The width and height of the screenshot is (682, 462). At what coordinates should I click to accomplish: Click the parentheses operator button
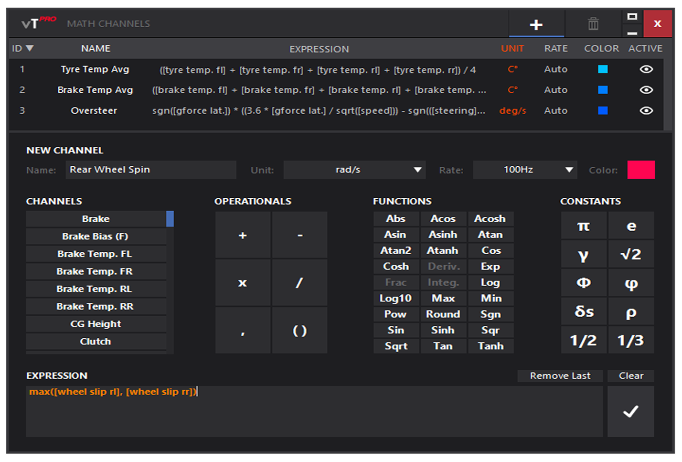(x=299, y=330)
